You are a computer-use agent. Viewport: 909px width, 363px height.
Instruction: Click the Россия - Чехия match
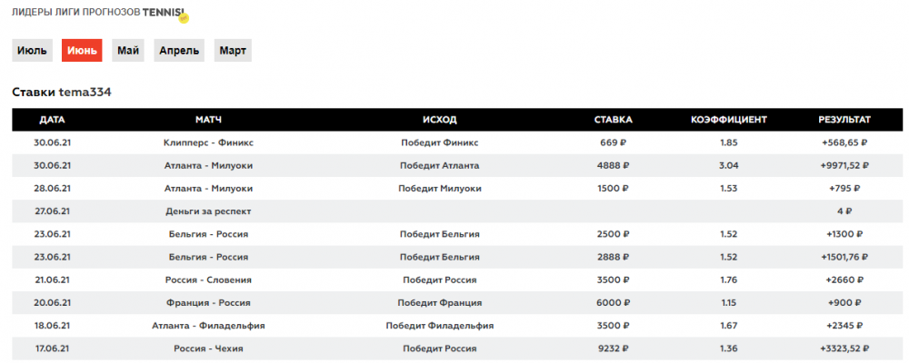pyautogui.click(x=208, y=348)
